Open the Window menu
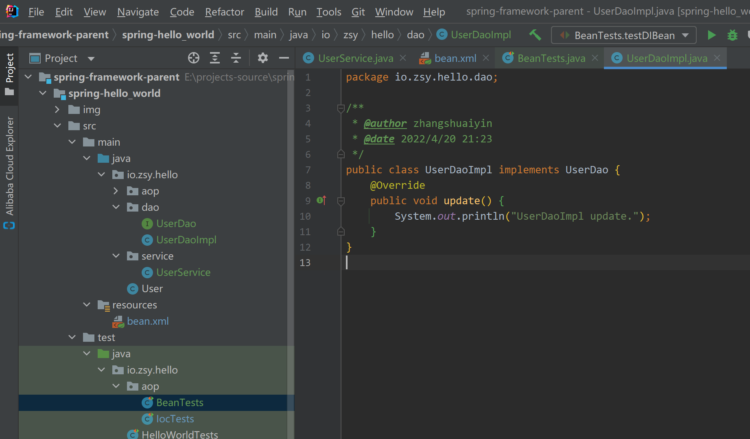The image size is (750, 439). click(394, 12)
